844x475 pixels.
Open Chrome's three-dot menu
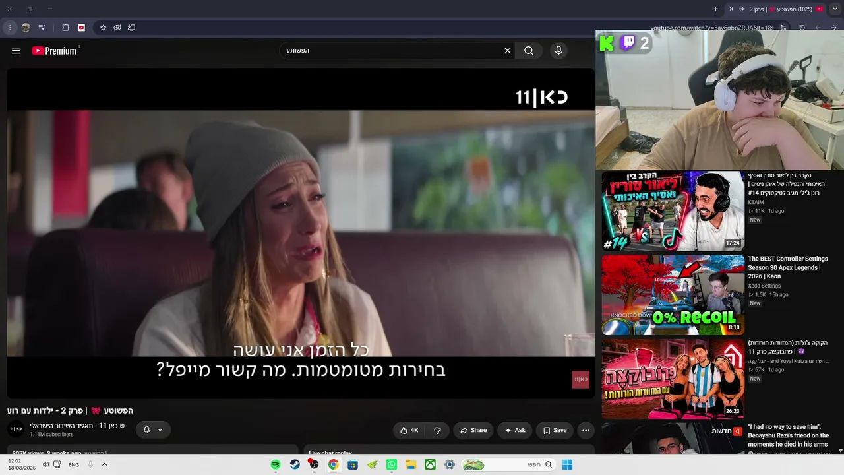point(10,28)
